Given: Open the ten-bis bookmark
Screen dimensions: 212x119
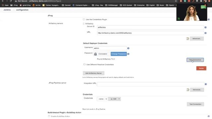Looking at the screenshot, I should (36, 5).
